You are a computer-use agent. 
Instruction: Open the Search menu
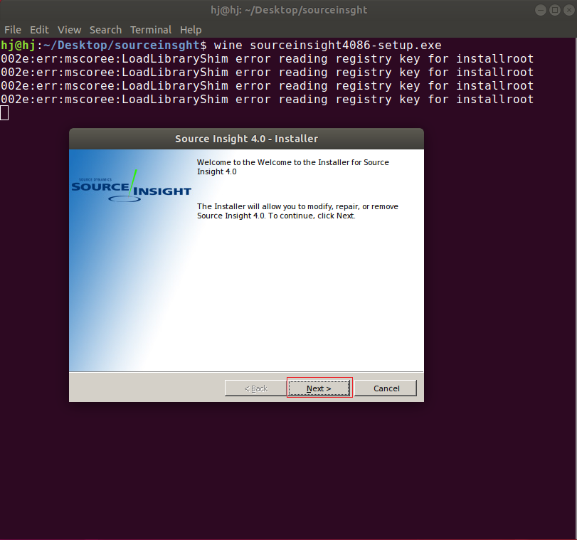click(105, 30)
